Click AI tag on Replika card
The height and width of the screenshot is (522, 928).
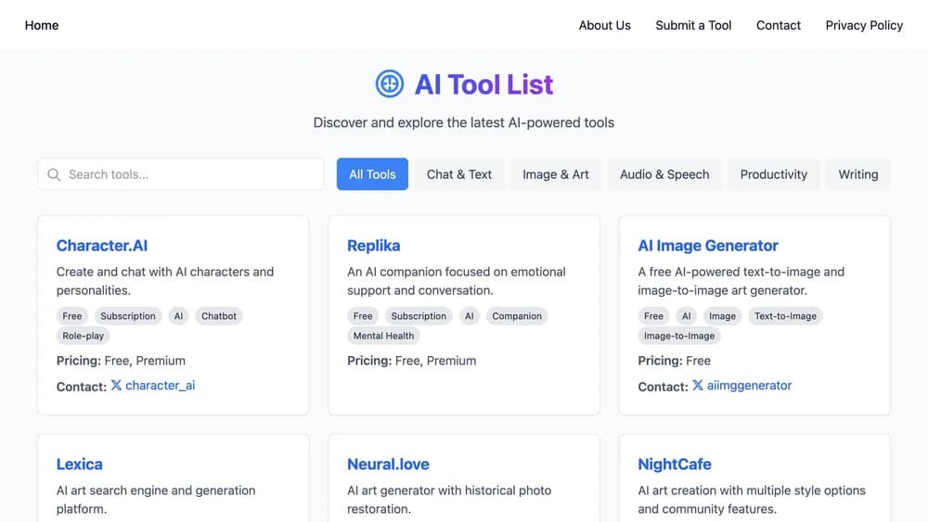[470, 315]
